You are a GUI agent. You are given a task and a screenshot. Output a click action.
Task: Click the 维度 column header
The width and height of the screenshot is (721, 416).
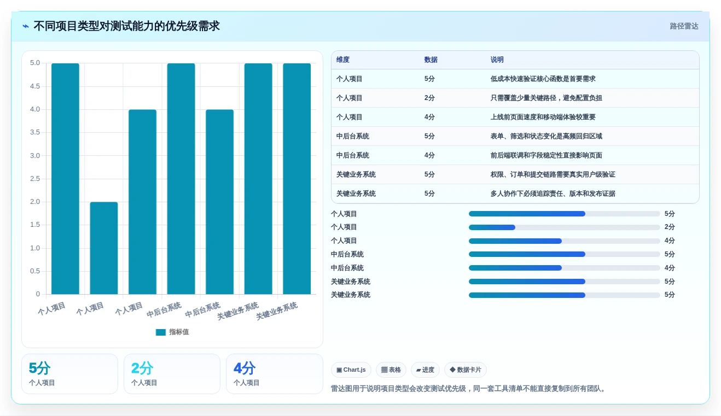tap(343, 60)
